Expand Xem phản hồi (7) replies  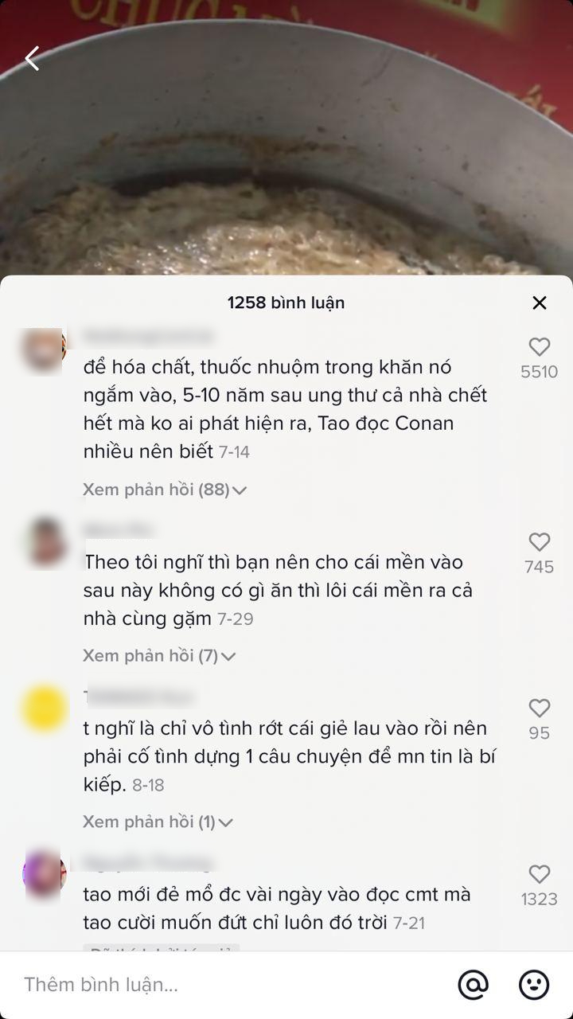tap(160, 656)
